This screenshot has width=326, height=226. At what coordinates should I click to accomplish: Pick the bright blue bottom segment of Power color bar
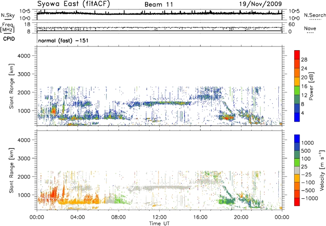[x=297, y=117]
